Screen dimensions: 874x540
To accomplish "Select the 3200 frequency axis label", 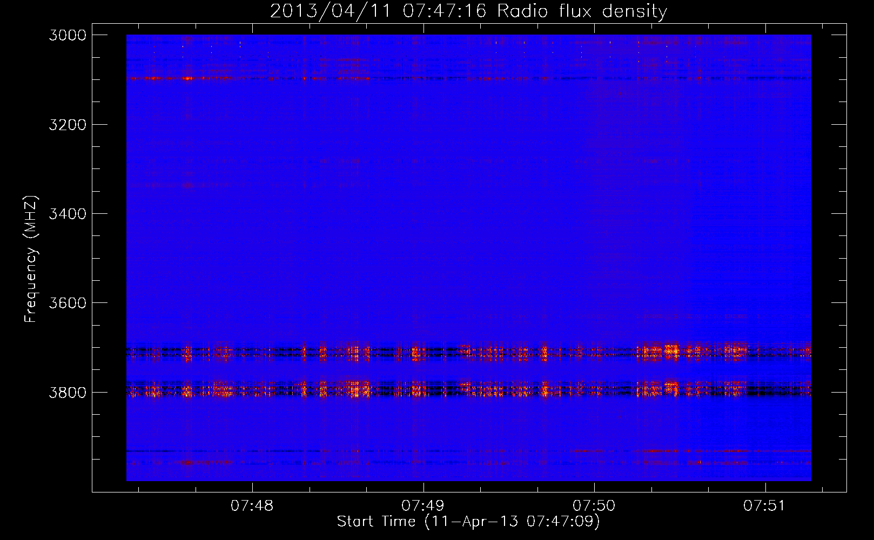I will [x=68, y=125].
